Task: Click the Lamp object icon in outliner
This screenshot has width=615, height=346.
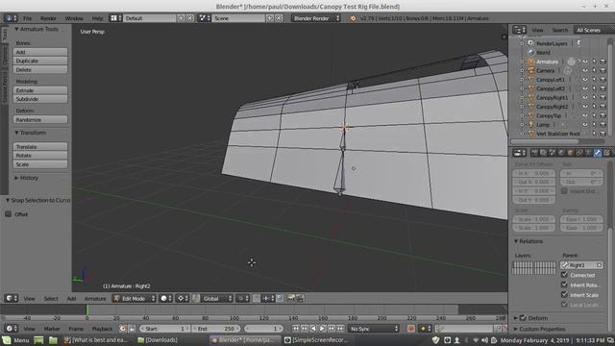Action: pos(531,125)
